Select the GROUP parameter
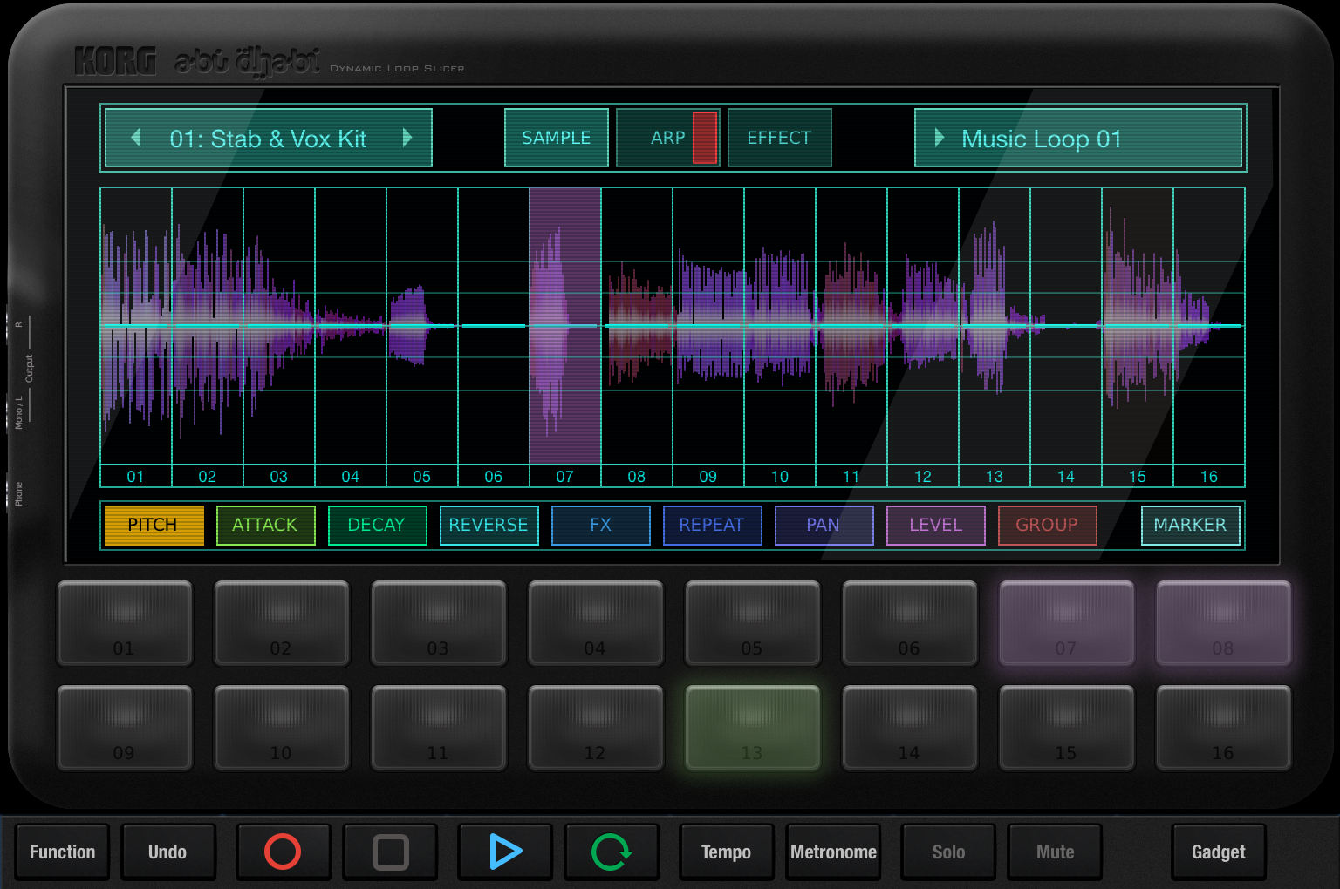Viewport: 1340px width, 889px height. coord(1047,525)
